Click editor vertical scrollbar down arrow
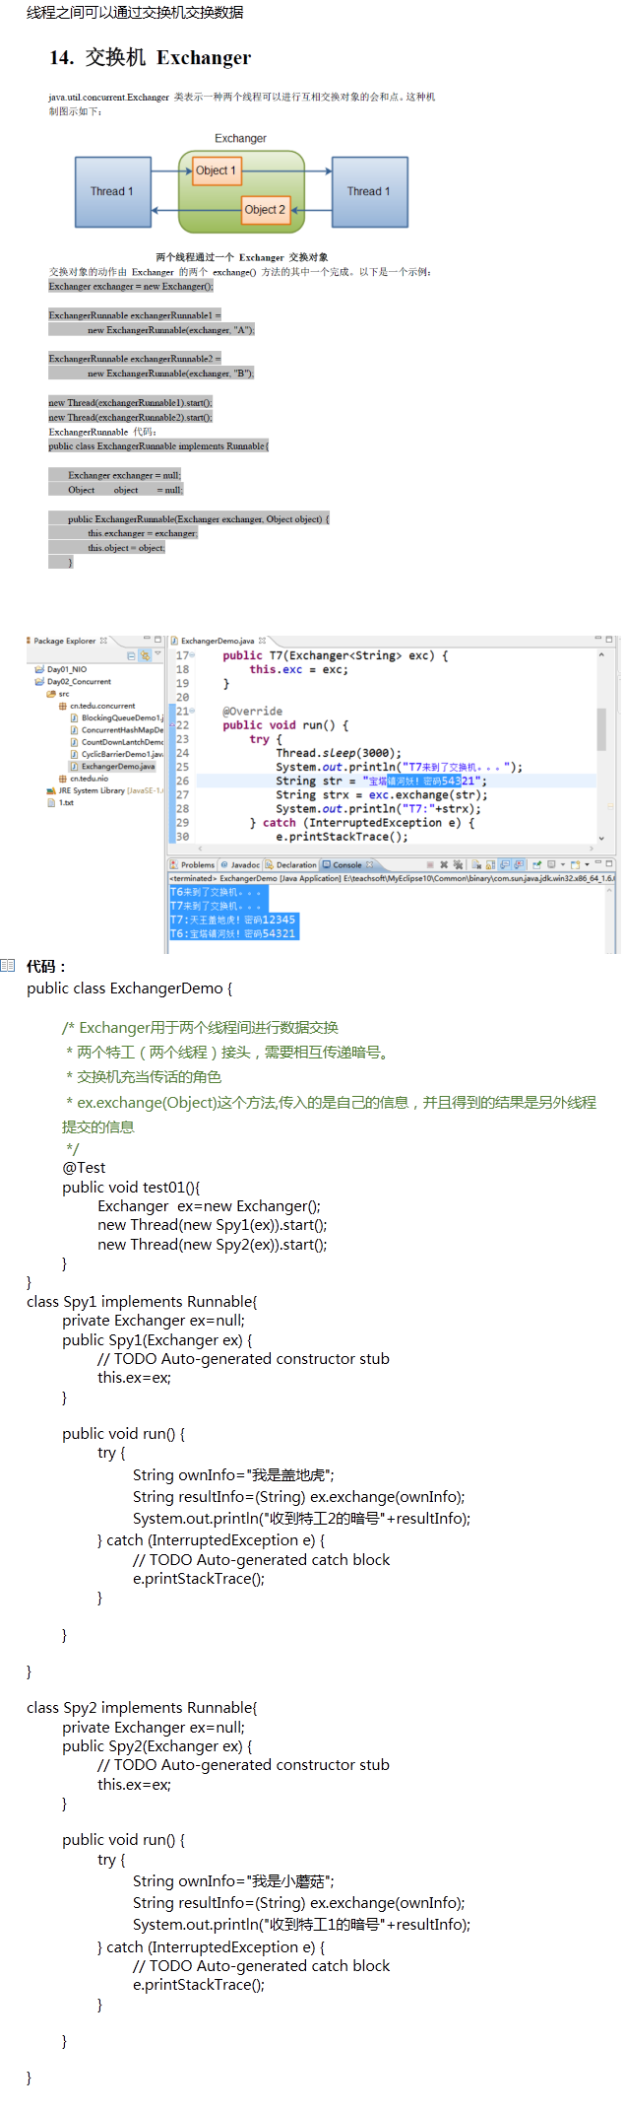The height and width of the screenshot is (2113, 624). 600,838
